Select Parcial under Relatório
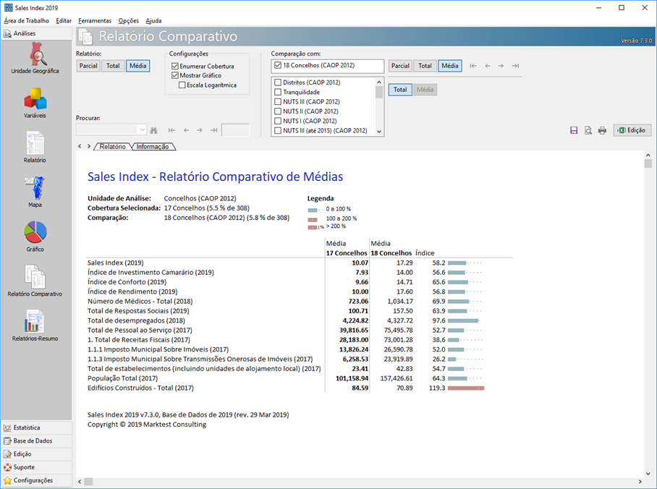Screen dimensions: 657x489 (88, 66)
